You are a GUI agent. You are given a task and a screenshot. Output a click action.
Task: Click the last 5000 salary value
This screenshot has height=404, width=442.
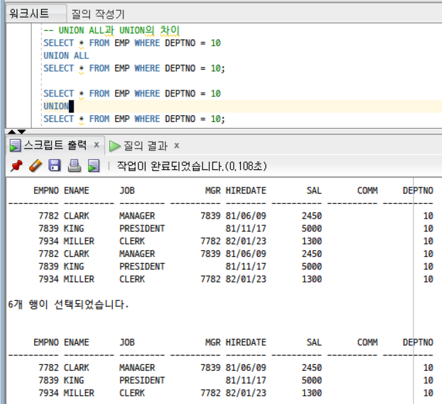pyautogui.click(x=312, y=380)
